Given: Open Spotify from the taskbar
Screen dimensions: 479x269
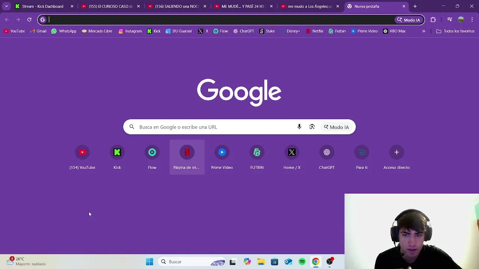Looking at the screenshot, I should (x=302, y=262).
